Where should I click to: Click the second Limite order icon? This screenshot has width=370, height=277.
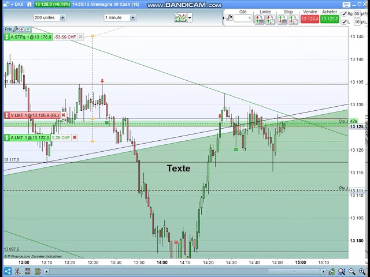(x=271, y=19)
